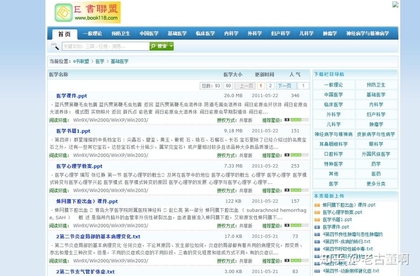Open sidebar category 预防卫生
Viewport: 420px width, 276px height.
tap(376, 85)
